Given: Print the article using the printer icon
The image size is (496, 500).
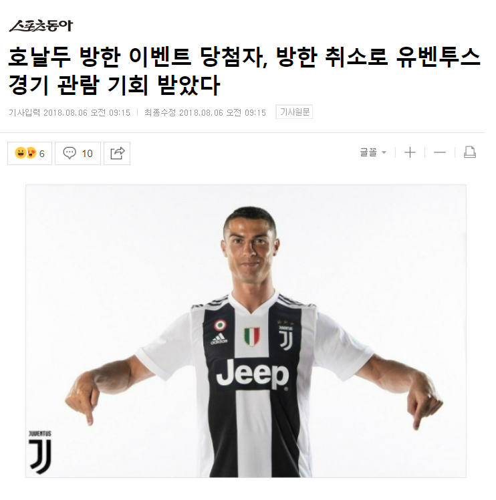Looking at the screenshot, I should pos(470,152).
